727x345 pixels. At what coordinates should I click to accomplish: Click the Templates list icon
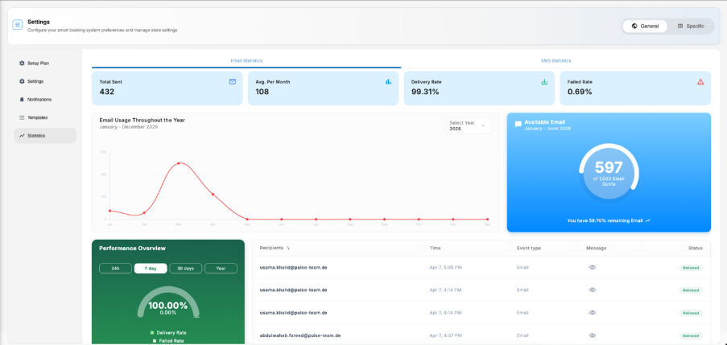[x=22, y=117]
